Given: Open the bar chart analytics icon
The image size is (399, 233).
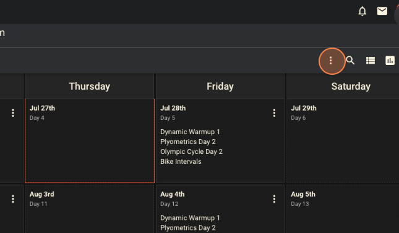Looking at the screenshot, I should (x=390, y=61).
